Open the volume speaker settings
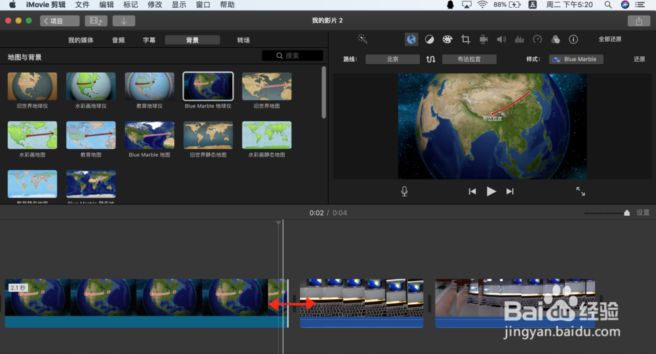Image resolution: width=656 pixels, height=354 pixels. coord(501,39)
